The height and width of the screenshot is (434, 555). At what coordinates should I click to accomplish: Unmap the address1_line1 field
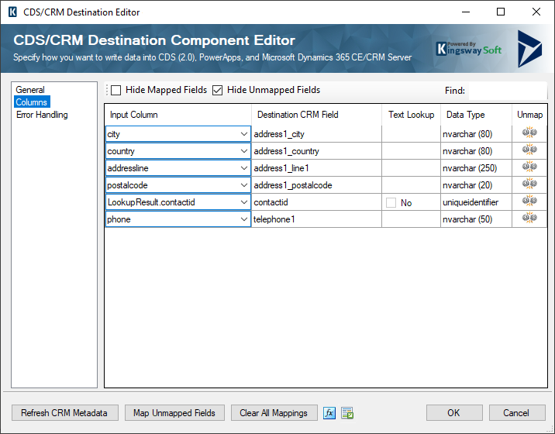[529, 167]
